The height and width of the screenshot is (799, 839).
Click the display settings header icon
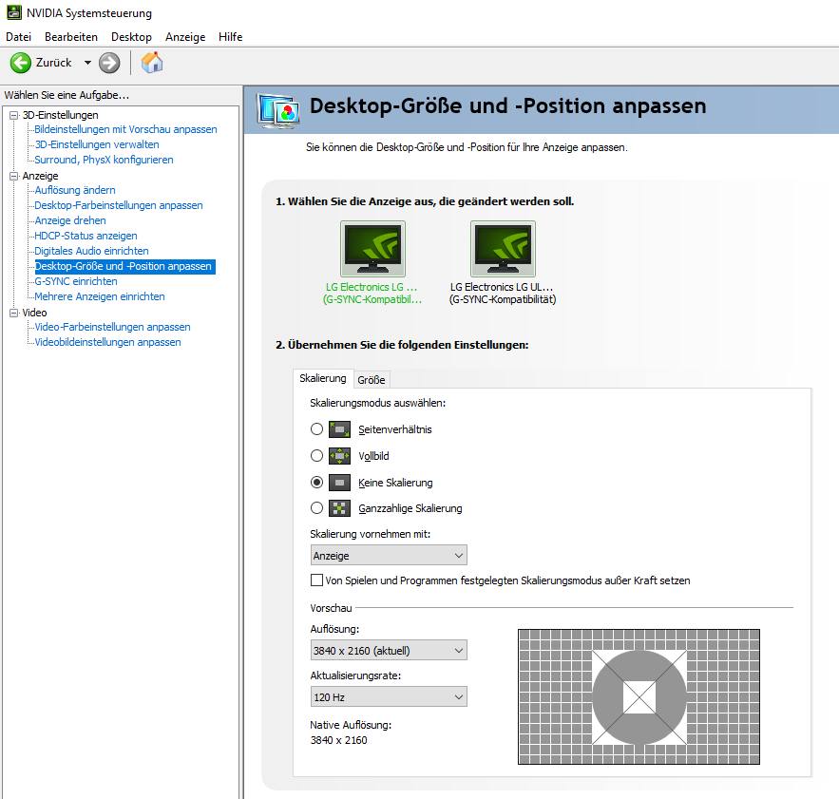[278, 110]
